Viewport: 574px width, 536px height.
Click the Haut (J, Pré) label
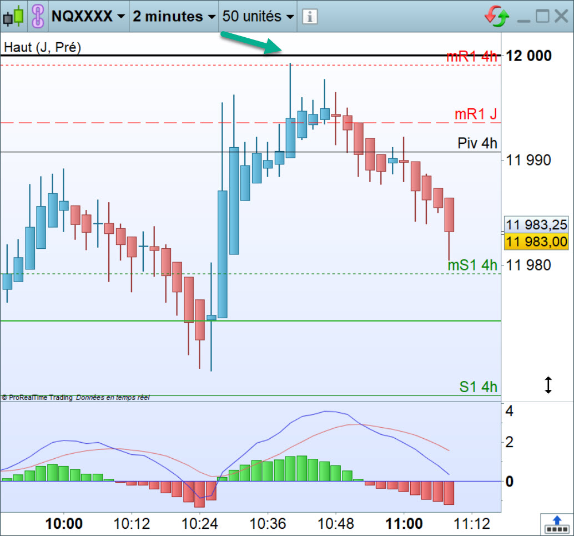(x=42, y=47)
